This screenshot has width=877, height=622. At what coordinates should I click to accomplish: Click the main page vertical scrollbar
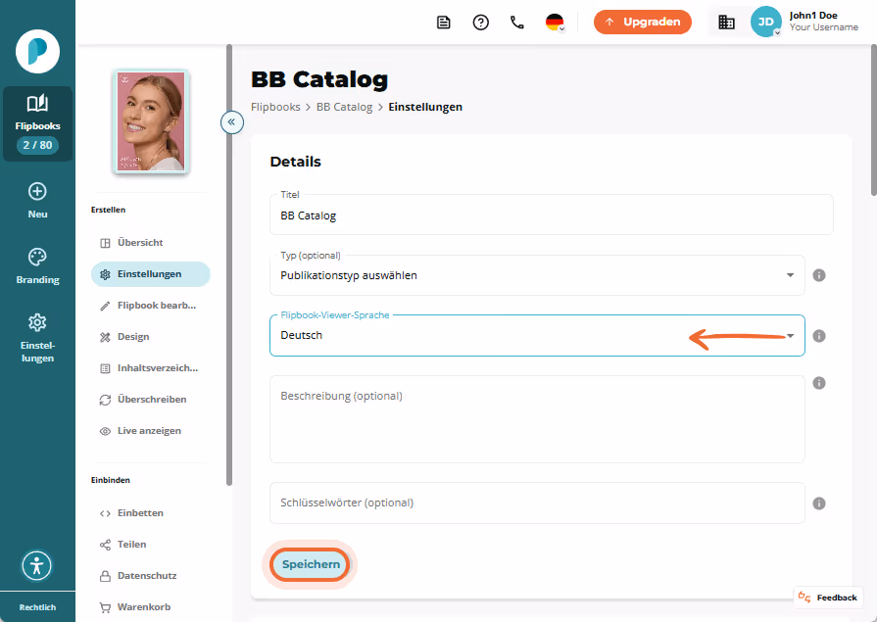(x=874, y=120)
